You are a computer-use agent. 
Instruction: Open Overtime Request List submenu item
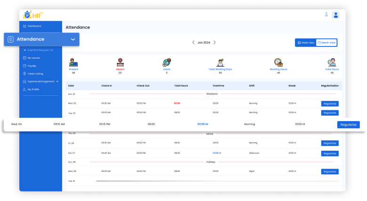click(40, 50)
